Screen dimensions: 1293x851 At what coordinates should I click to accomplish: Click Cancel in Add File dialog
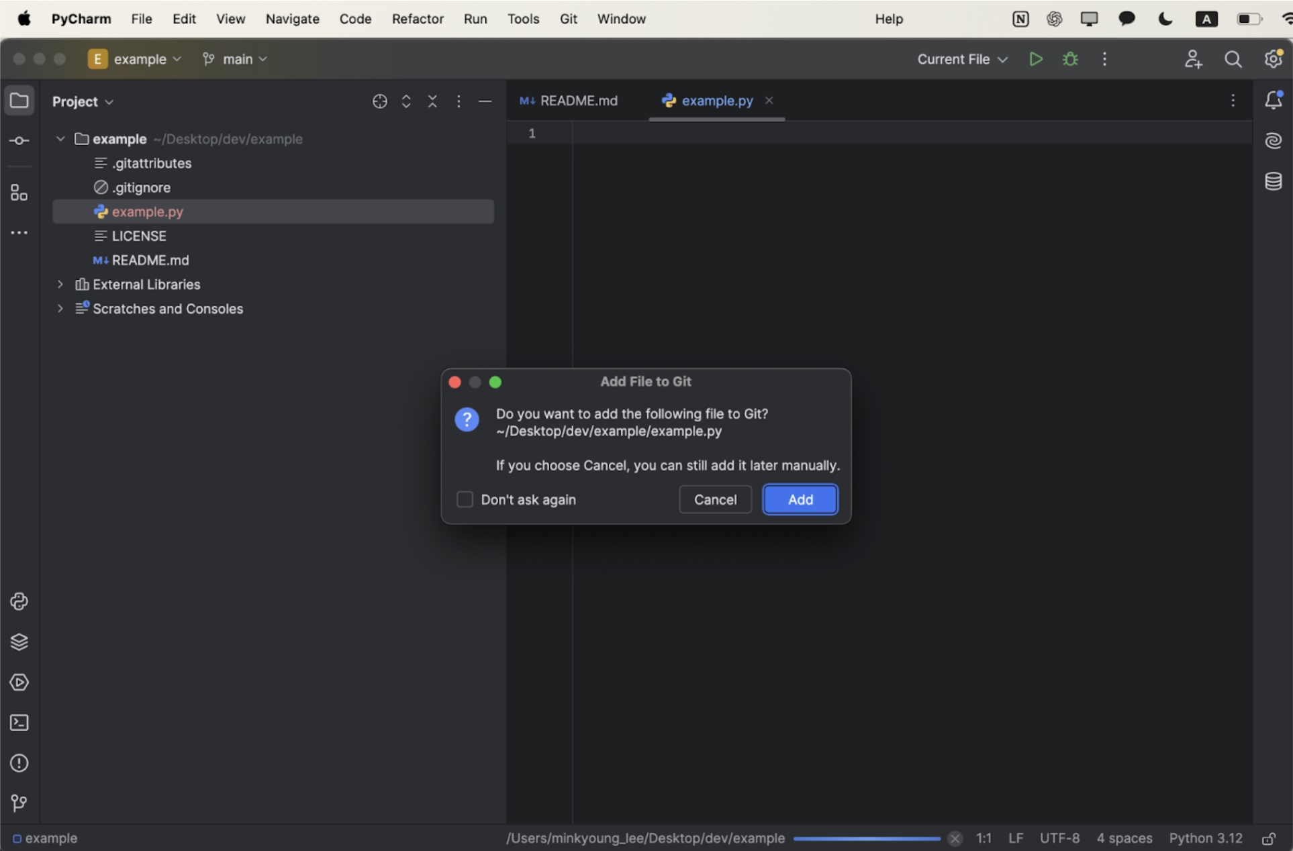click(x=715, y=499)
